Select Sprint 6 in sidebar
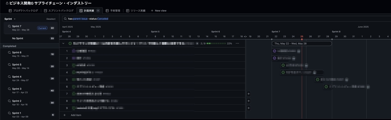Image resolution: width=391 pixels, height=120 pixels. point(31,54)
